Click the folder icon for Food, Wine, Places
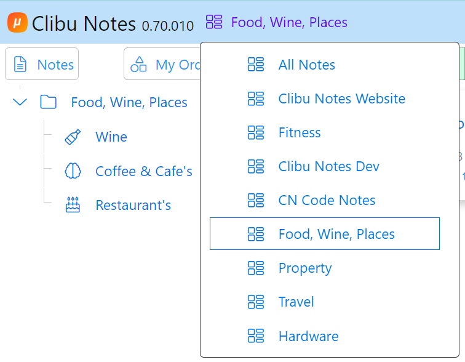This screenshot has width=465, height=362. tap(49, 102)
